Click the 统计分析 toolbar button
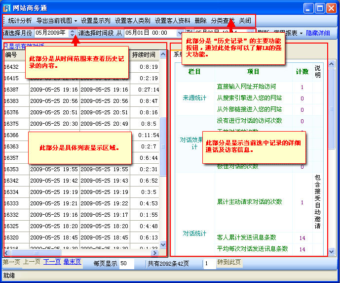Image resolution: width=340 pixels, height=283 pixels. [x=20, y=21]
